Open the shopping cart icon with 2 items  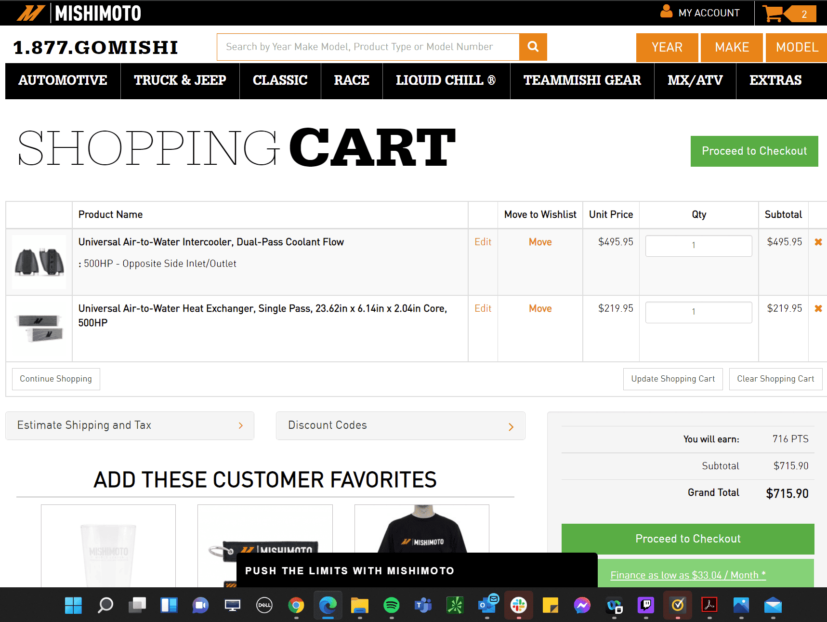(x=790, y=13)
